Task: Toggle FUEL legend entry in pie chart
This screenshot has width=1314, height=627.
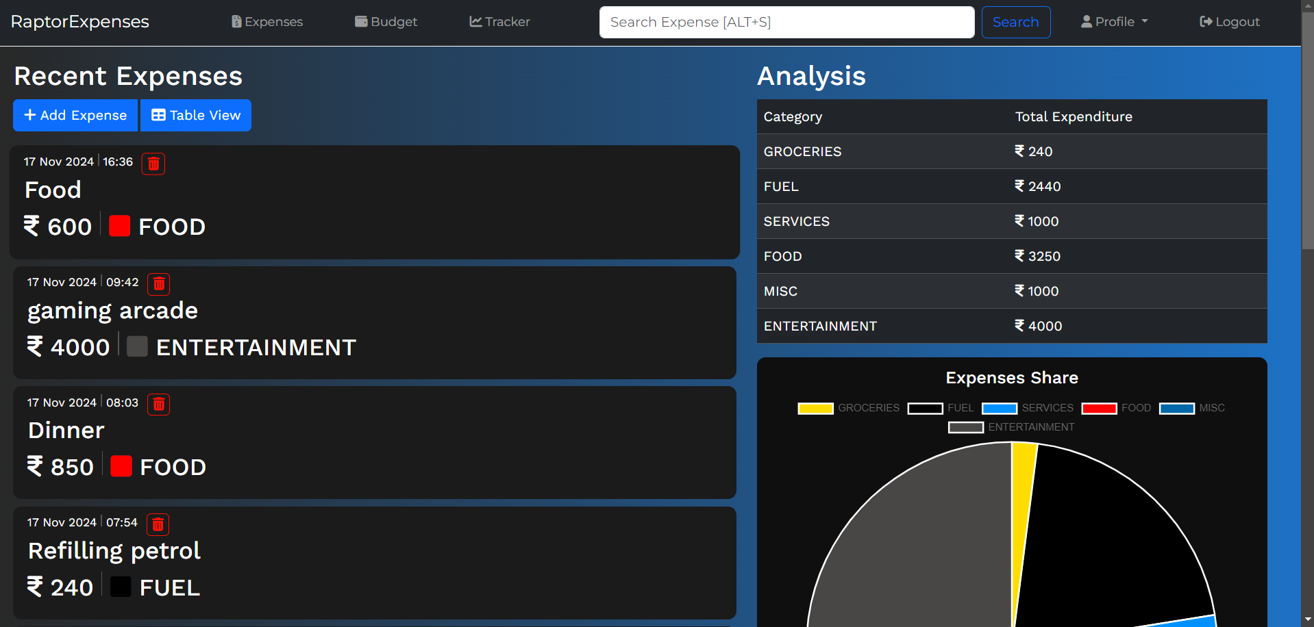Action: pyautogui.click(x=941, y=408)
